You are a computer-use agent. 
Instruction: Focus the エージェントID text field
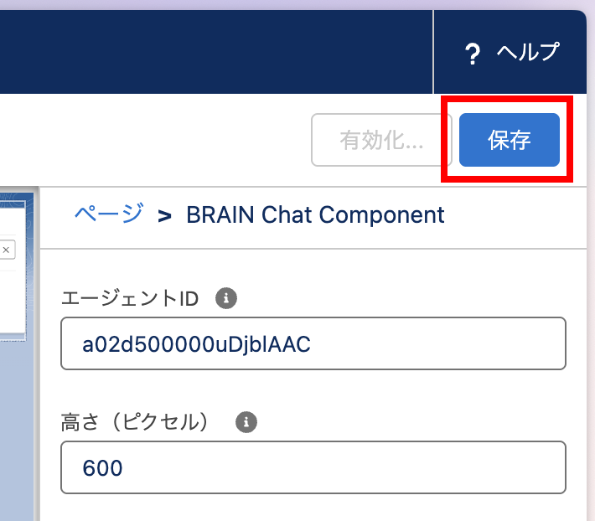313,343
